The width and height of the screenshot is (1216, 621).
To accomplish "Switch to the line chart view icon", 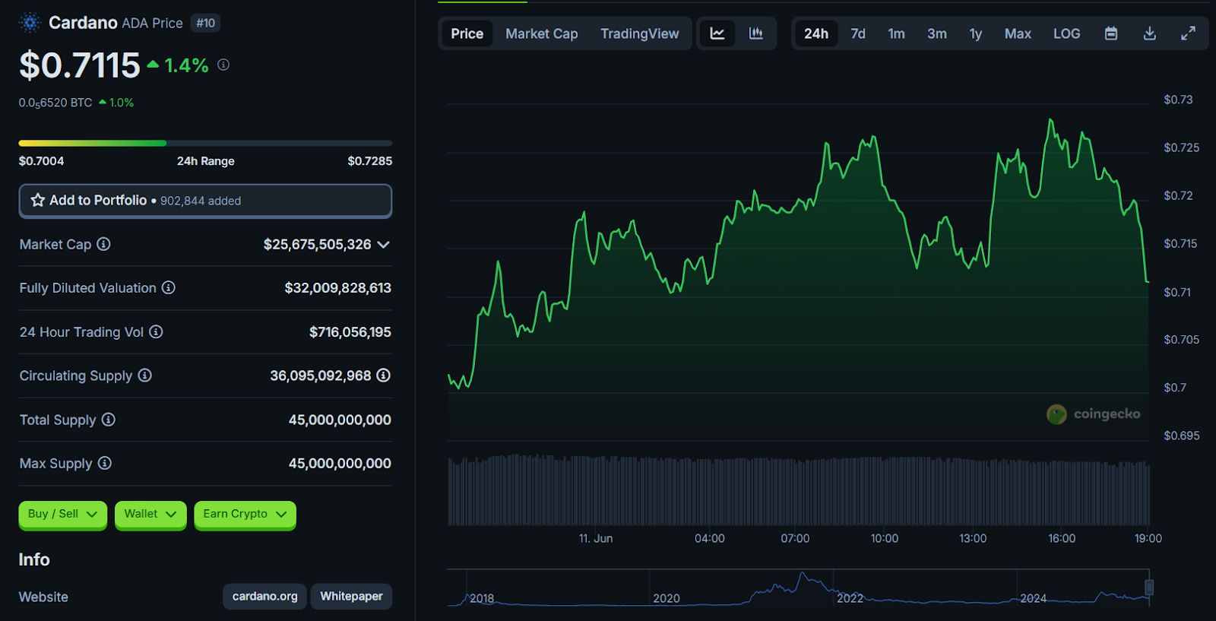I will [x=717, y=33].
